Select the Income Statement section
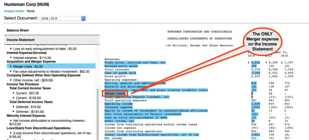 [x=52, y=40]
